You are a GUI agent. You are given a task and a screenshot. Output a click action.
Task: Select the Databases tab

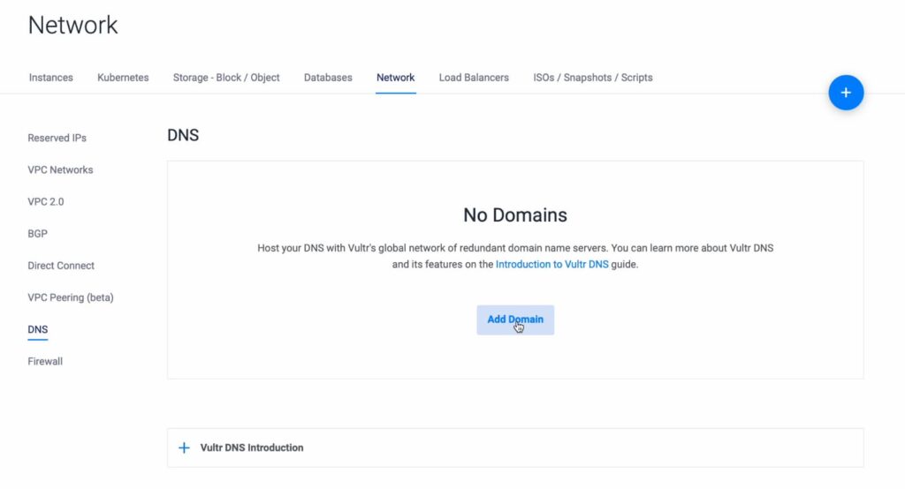[x=328, y=78]
